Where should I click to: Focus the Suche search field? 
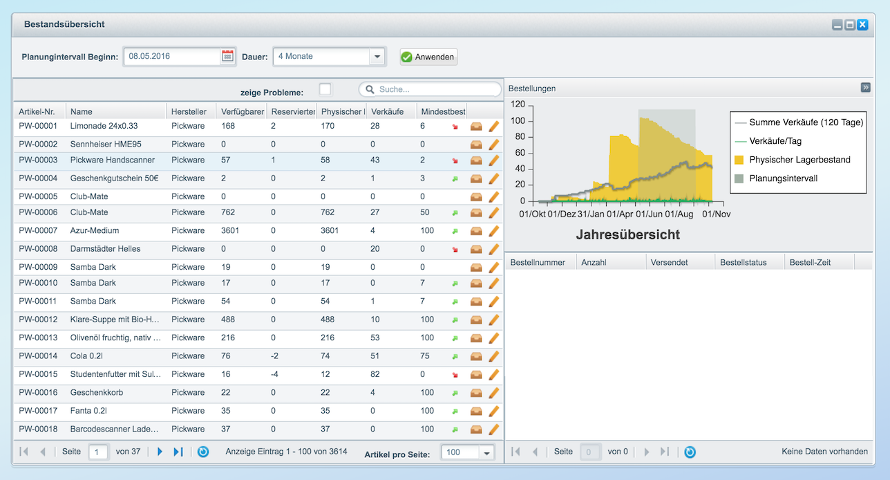[430, 89]
